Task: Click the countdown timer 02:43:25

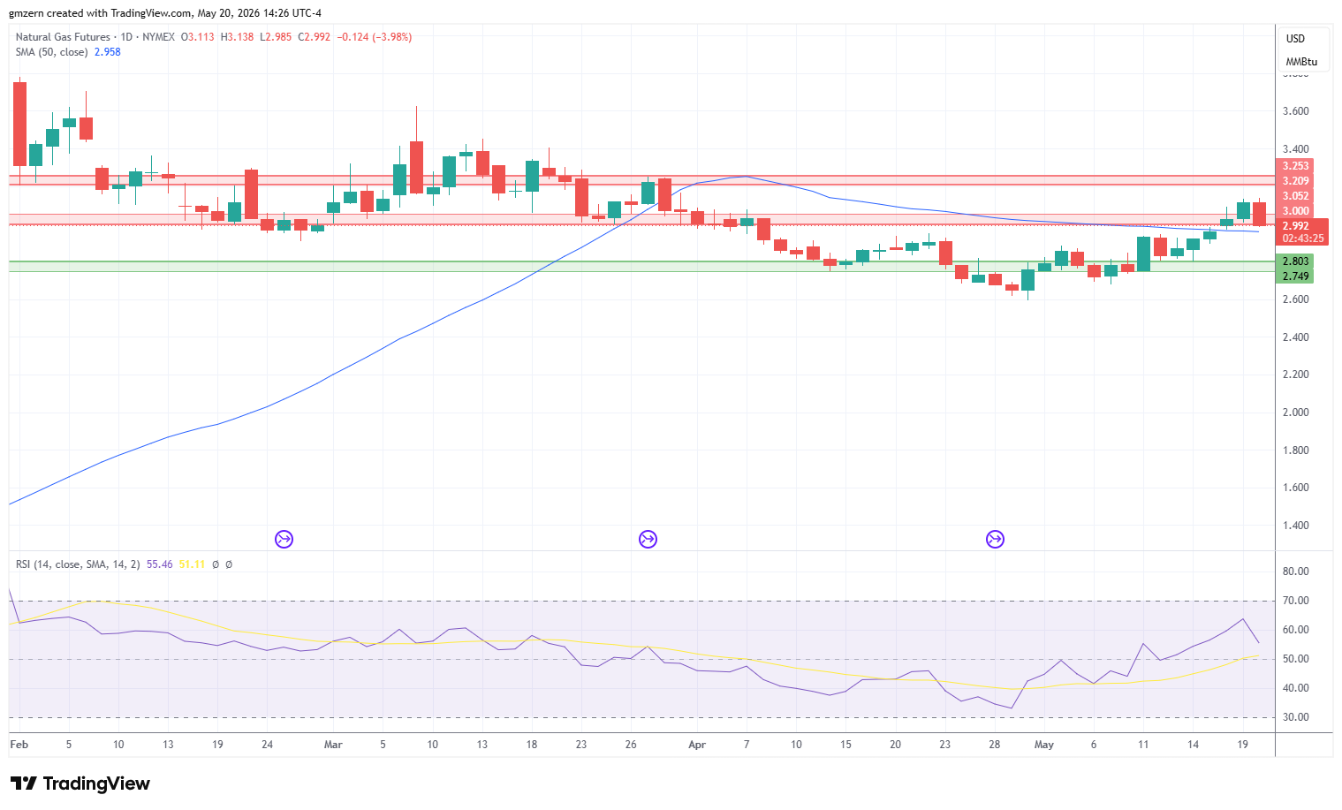Action: click(1303, 238)
